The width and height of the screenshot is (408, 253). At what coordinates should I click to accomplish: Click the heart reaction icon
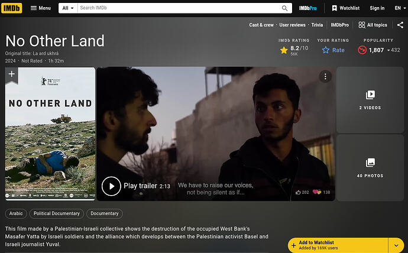(x=317, y=192)
